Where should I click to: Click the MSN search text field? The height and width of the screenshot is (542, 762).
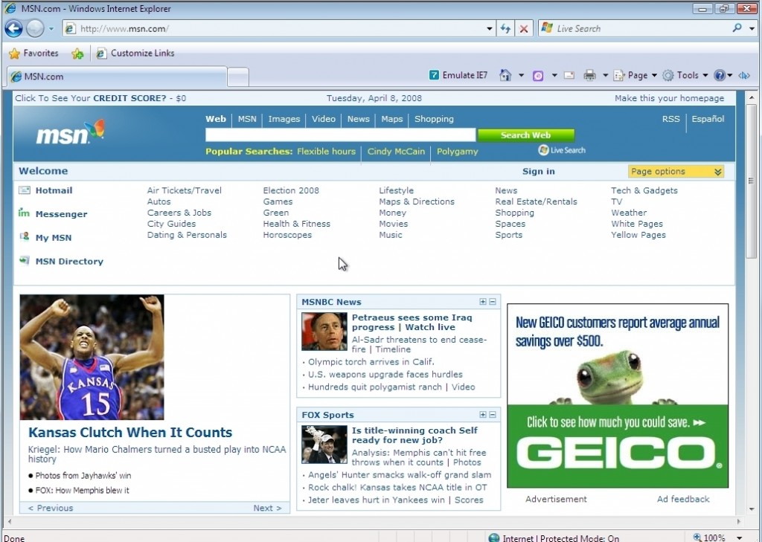[x=340, y=135]
